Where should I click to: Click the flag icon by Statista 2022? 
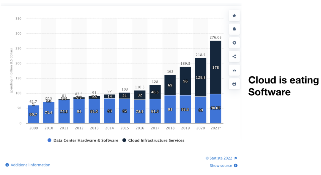[236, 158]
